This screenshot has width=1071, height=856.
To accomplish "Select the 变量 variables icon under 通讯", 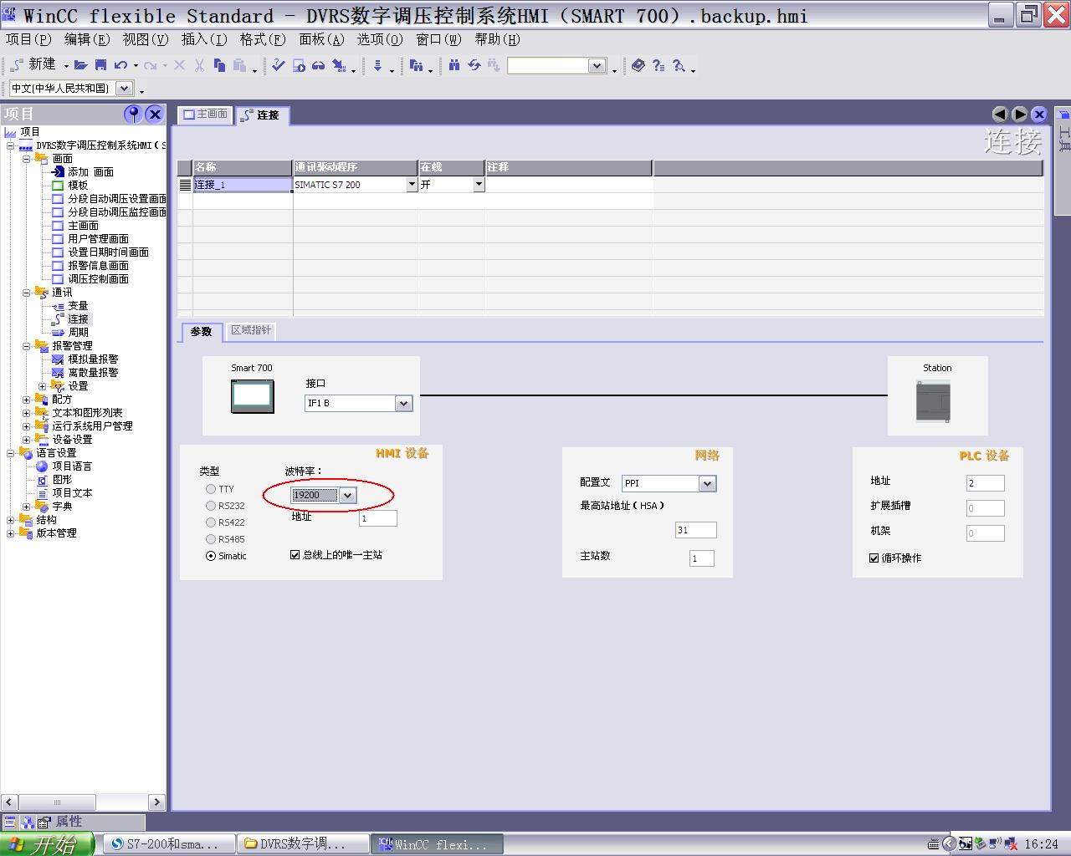I will [59, 305].
